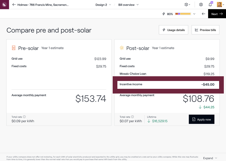Open the user profile avatar menu
The image size is (226, 161).
coord(220,5)
